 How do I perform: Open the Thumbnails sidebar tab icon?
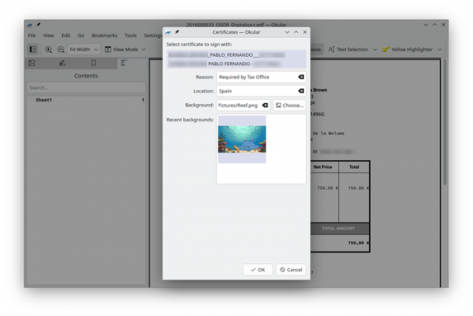coord(32,63)
